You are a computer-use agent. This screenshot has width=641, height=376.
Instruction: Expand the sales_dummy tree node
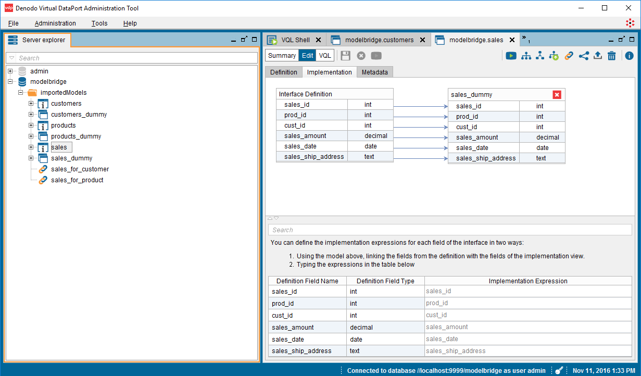pos(31,158)
